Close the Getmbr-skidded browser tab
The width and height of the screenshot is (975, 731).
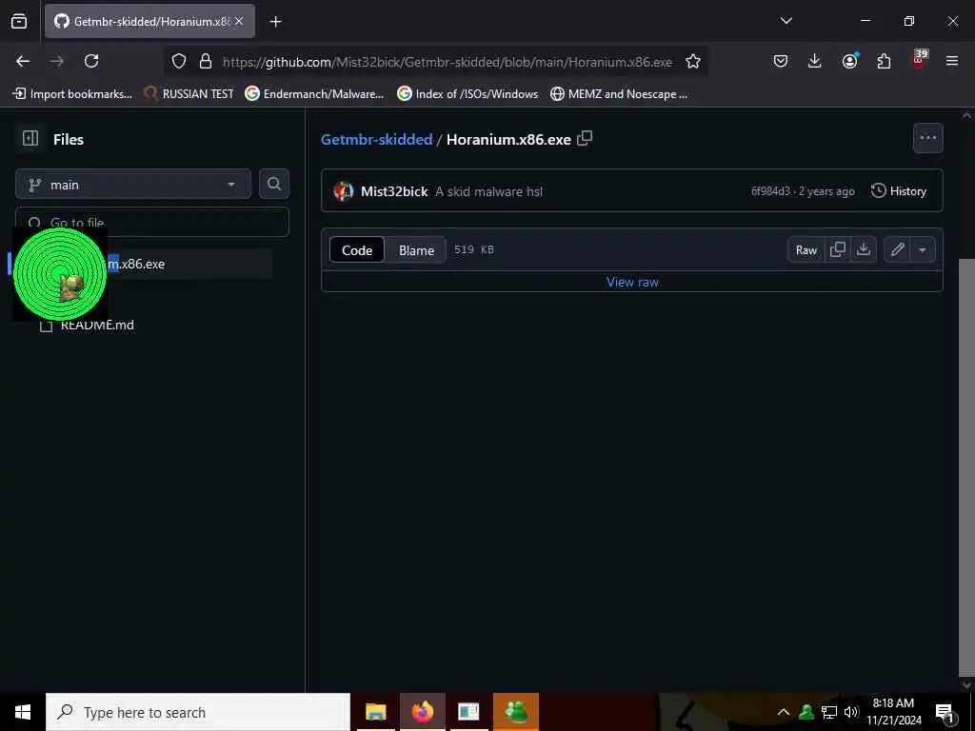(x=239, y=21)
